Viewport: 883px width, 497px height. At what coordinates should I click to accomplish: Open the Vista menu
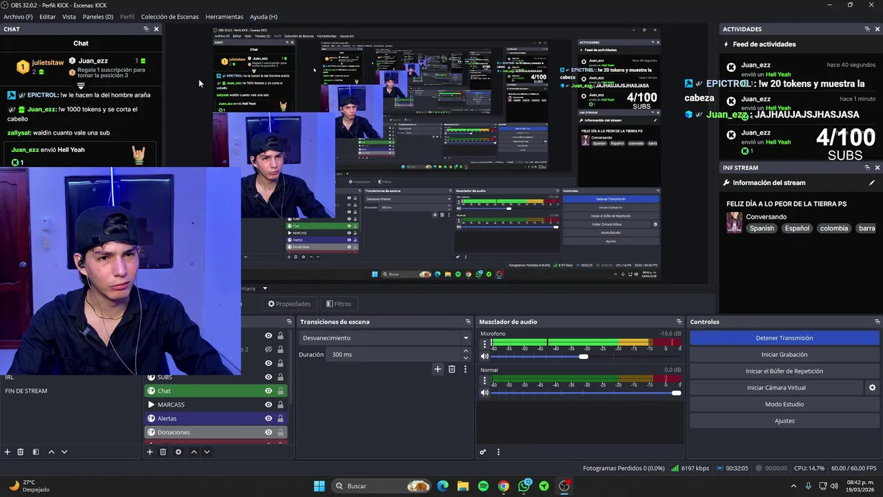tap(69, 17)
